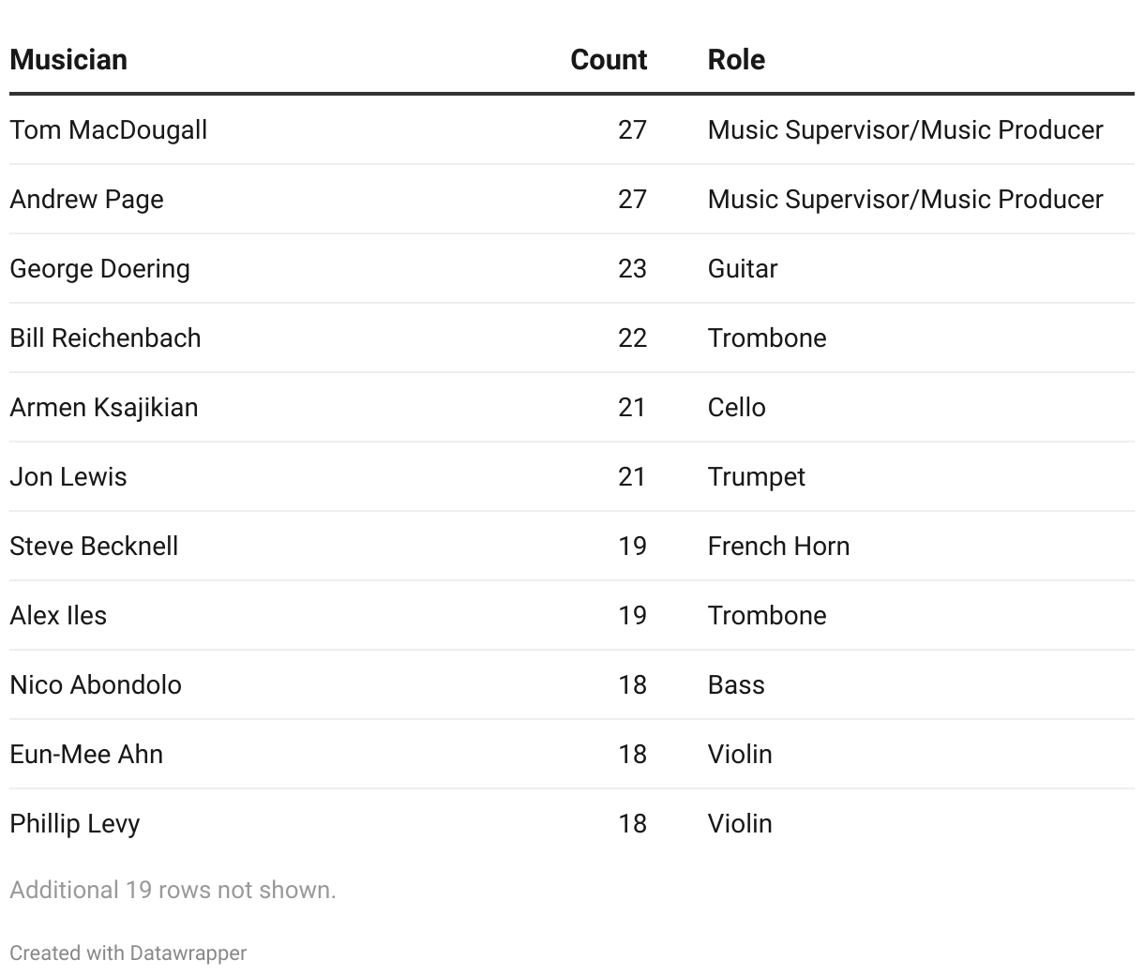This screenshot has height=975, width=1144.
Task: Click Alex Iles in the Musician column
Action: click(x=58, y=615)
